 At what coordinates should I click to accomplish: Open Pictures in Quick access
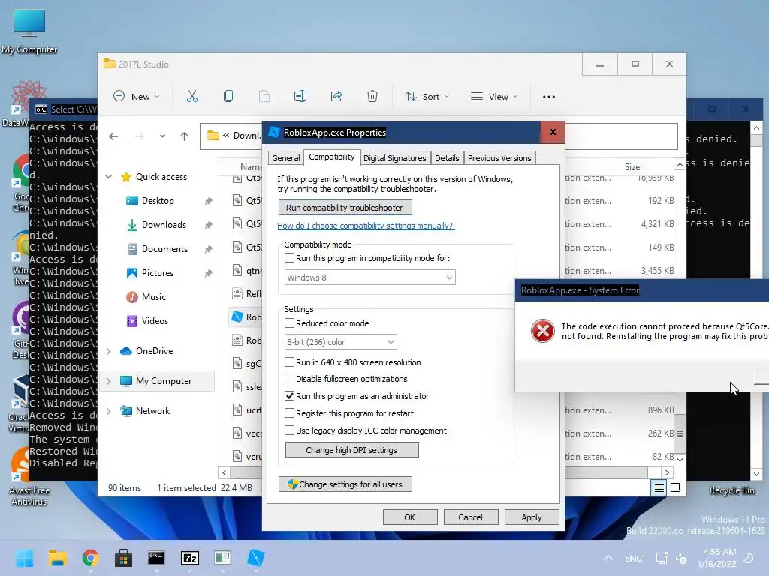pos(158,273)
